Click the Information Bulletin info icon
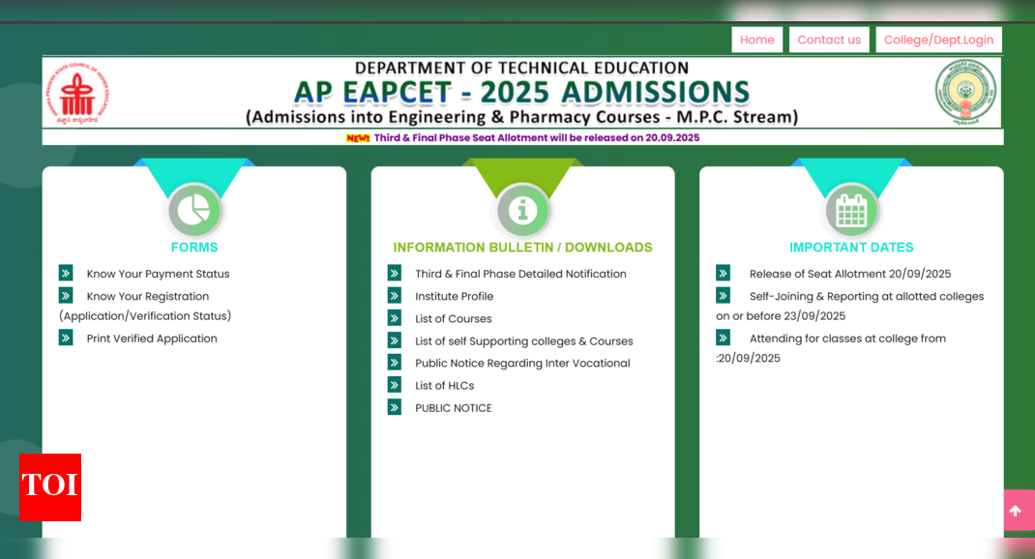Screen dimensions: 1035x559 [x=522, y=211]
